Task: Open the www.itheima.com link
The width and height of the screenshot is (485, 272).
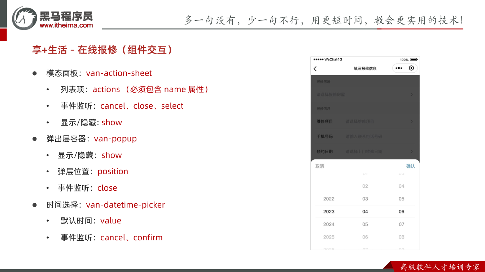Action: click(66, 25)
